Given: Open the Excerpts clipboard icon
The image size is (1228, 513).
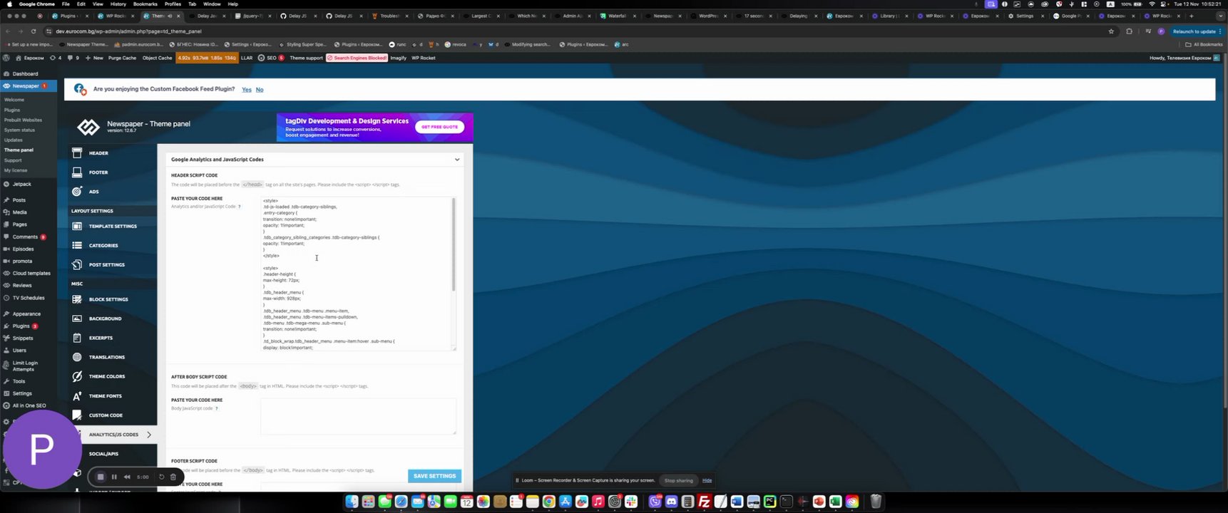Looking at the screenshot, I should click(77, 338).
